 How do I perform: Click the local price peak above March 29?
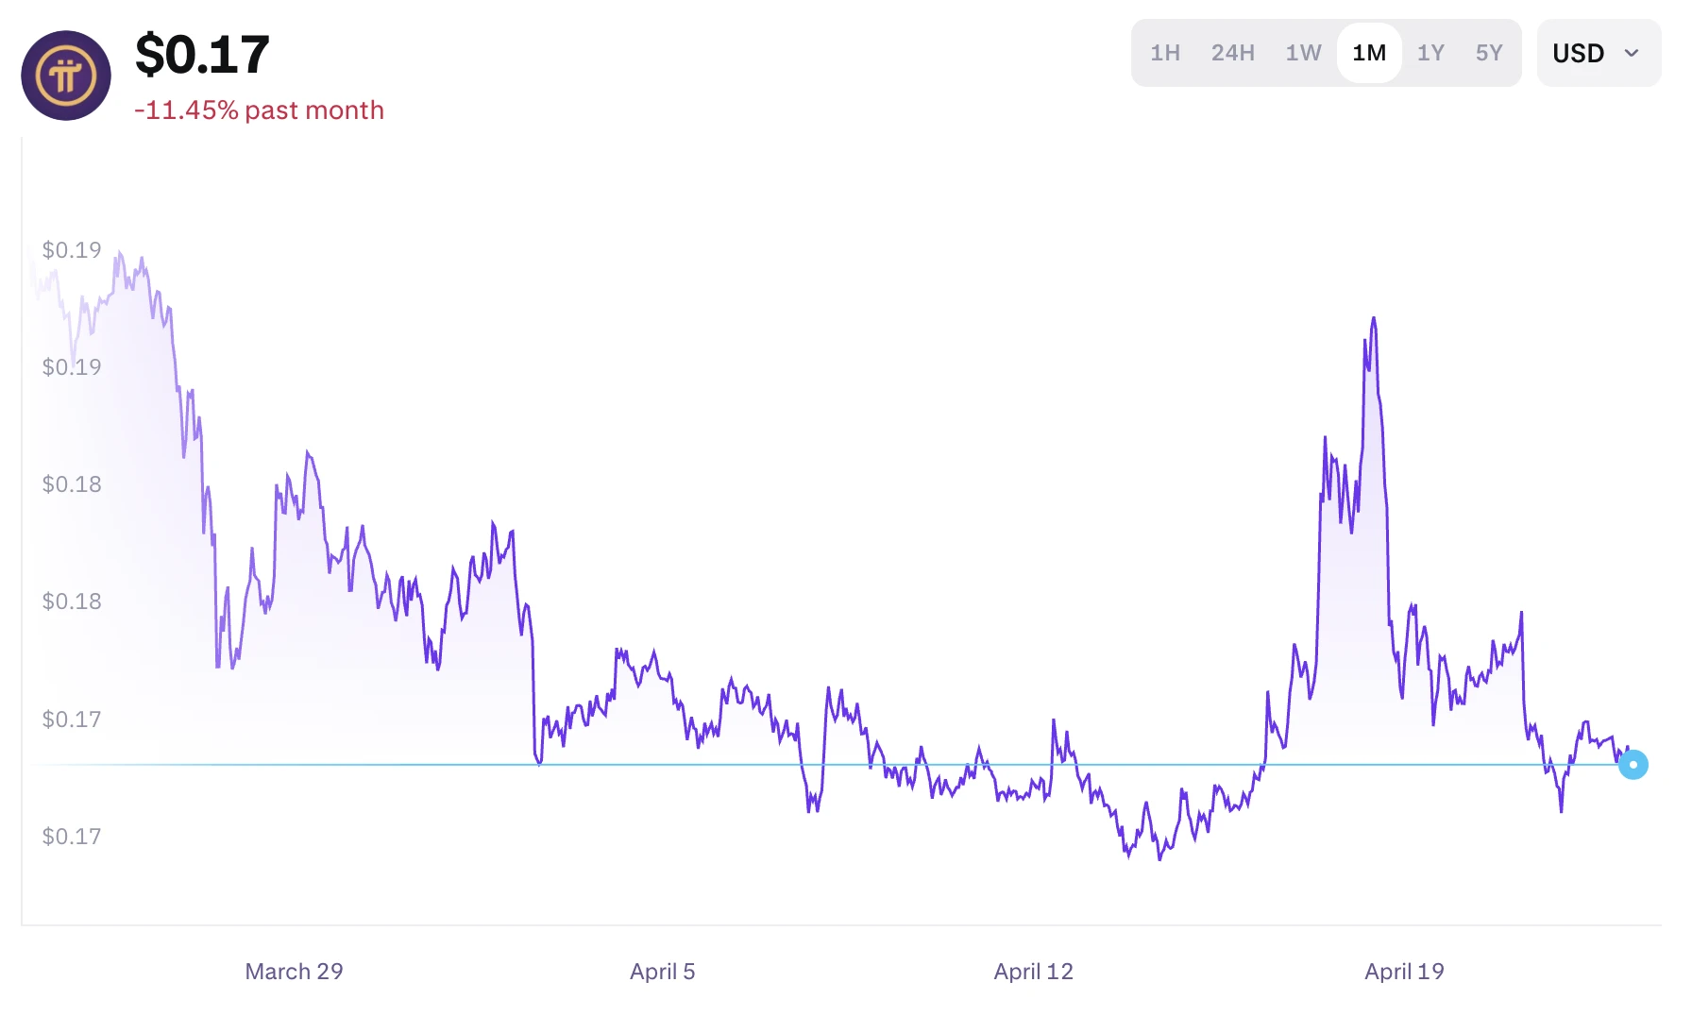click(x=308, y=453)
